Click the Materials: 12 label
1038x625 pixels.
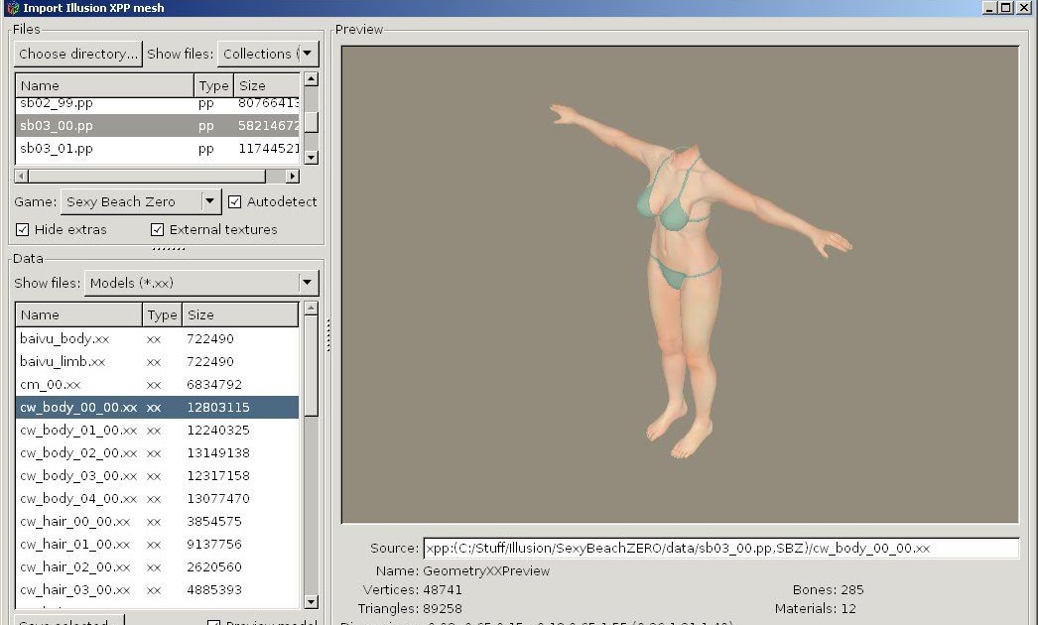(x=816, y=608)
